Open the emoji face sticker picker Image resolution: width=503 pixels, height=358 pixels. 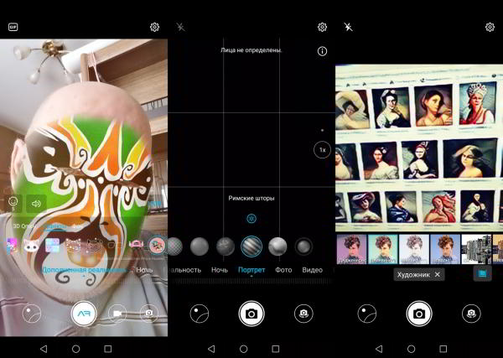(13, 202)
